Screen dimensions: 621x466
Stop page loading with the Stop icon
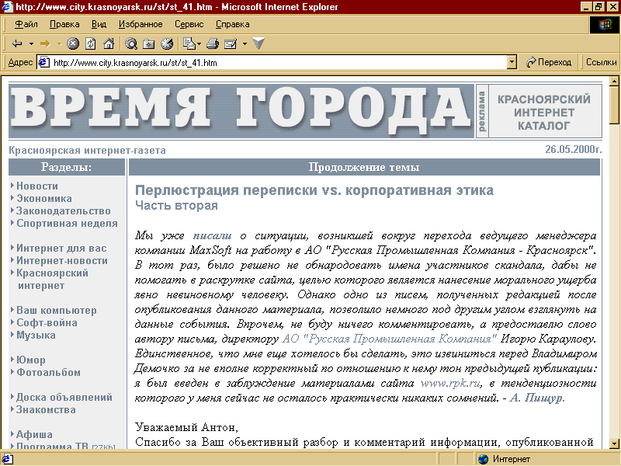click(x=73, y=43)
